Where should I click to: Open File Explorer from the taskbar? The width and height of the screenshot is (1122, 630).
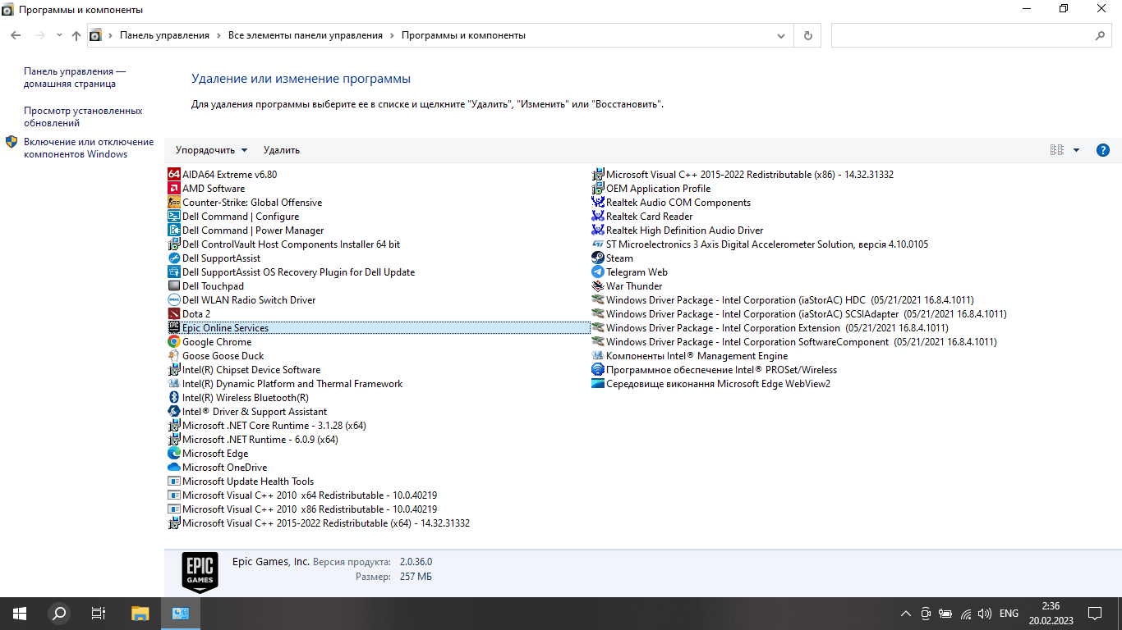click(x=140, y=614)
